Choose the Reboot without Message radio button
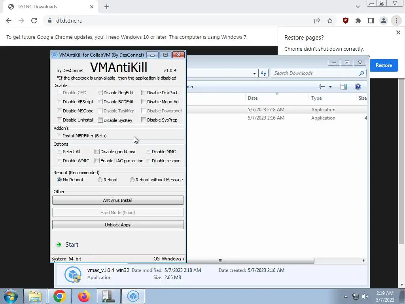This screenshot has width=405, height=304. coord(132,180)
